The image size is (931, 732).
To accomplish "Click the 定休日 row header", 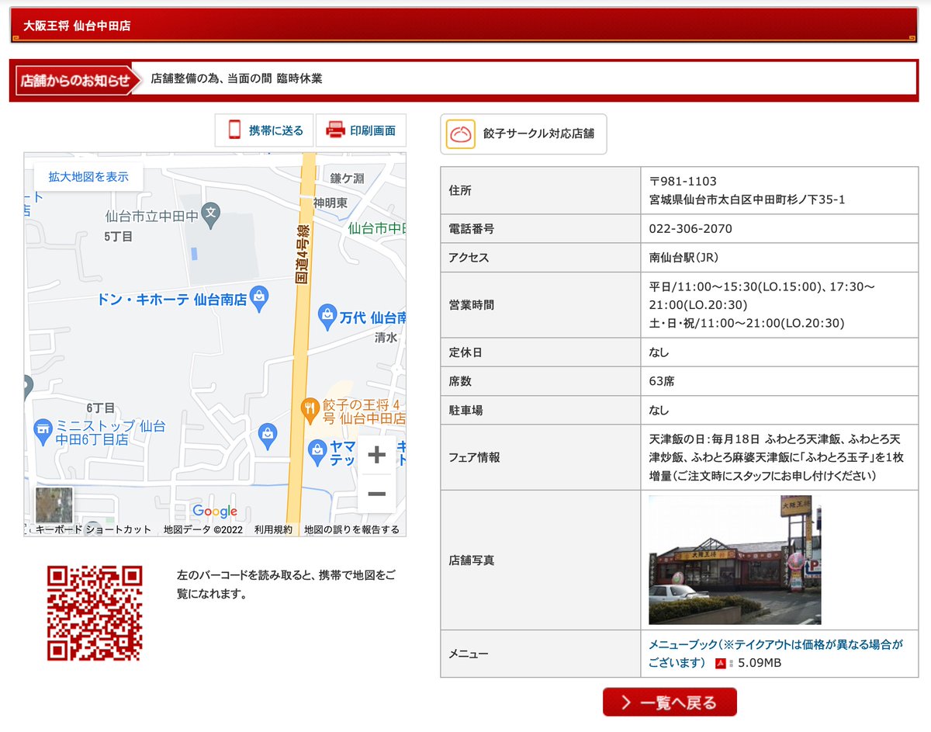I will pos(540,352).
